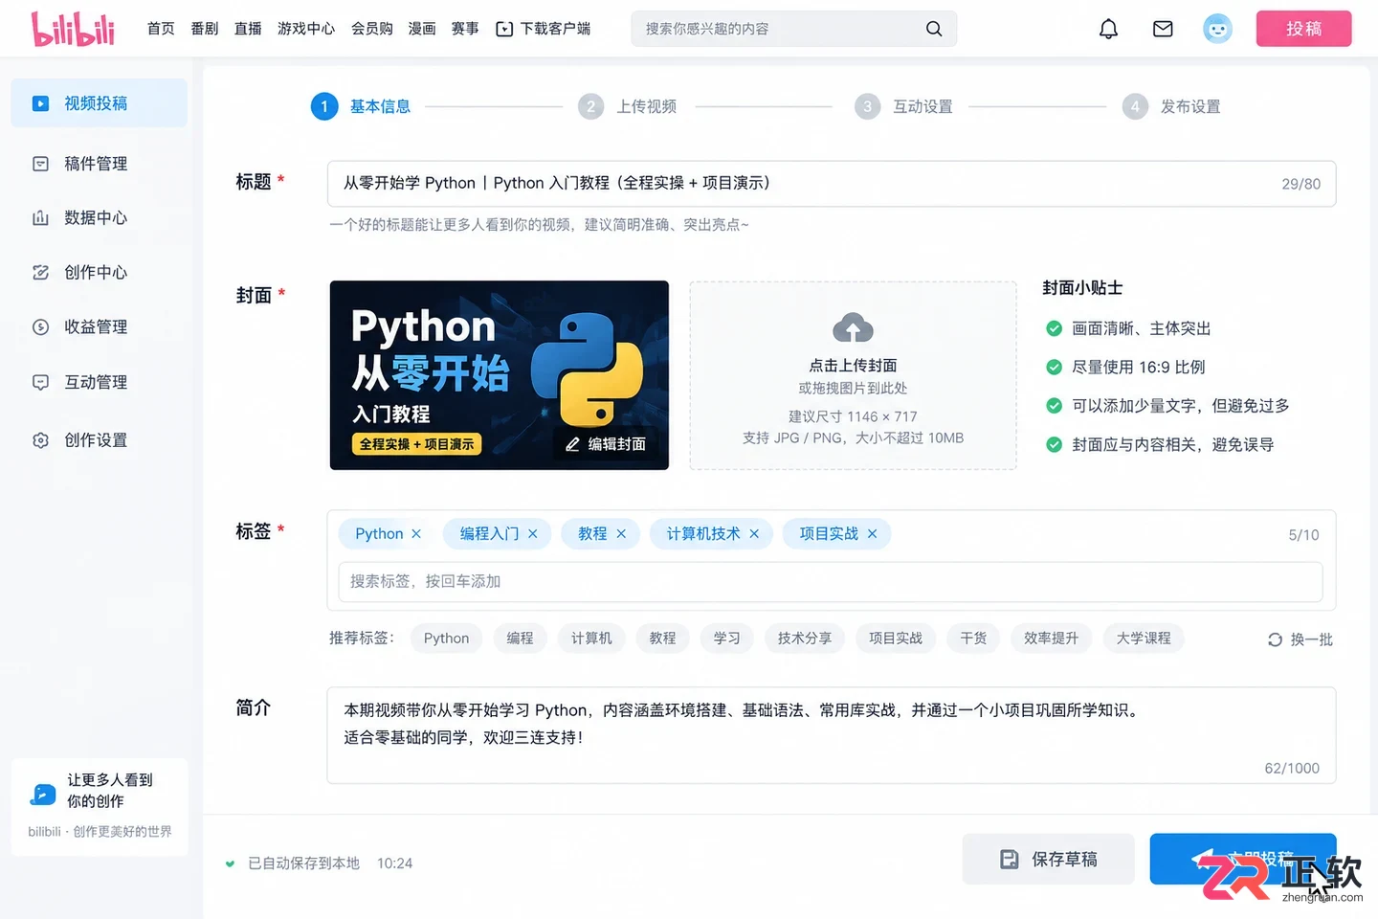Add recommended tag 效率提升
Screen dimensions: 1378x919
click(1051, 639)
